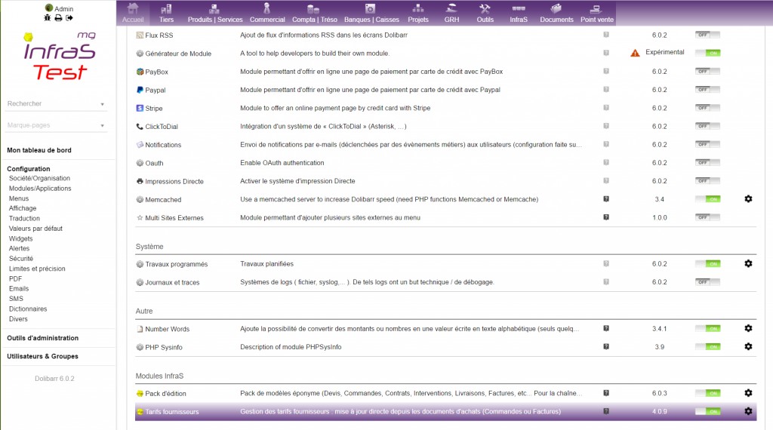
Task: Enable the Journaux et traces toggle
Action: point(707,281)
